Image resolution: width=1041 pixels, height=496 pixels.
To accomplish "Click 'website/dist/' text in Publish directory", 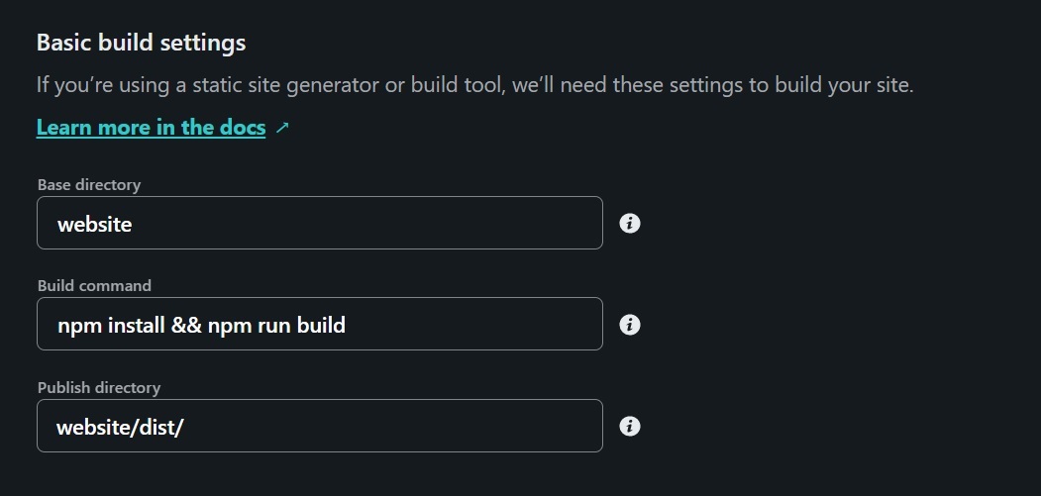I will 120,427.
